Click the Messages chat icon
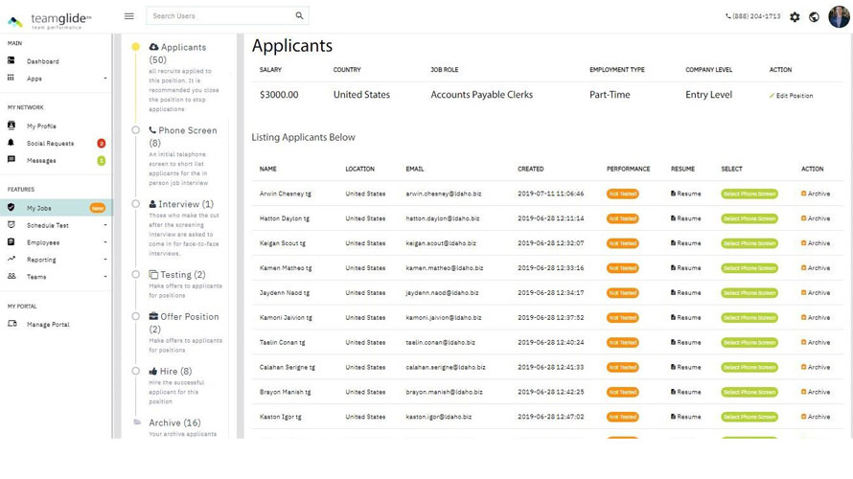The height and width of the screenshot is (479, 853). point(11,159)
